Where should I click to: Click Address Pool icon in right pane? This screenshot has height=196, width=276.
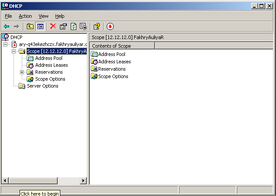(x=94, y=54)
